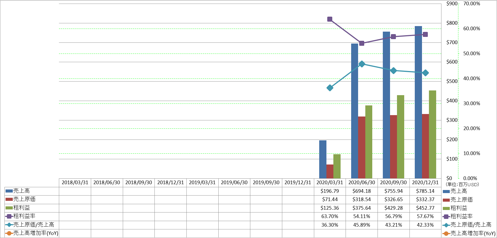Image resolution: width=497 pixels, height=238 pixels.
Task: Click the 70.00% secondary axis label
Action: 471,4
